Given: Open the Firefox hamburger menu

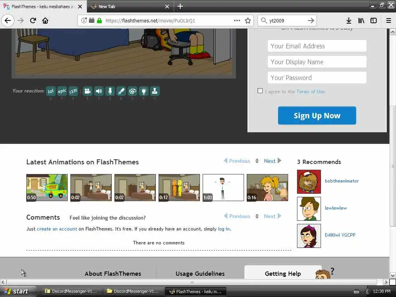Looking at the screenshot, I should coord(389,20).
